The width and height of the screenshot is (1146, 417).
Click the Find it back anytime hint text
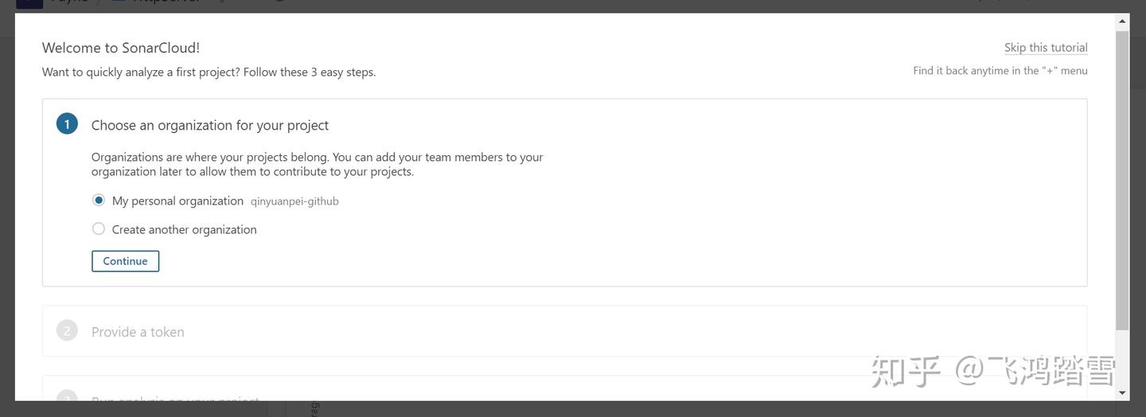(1000, 71)
